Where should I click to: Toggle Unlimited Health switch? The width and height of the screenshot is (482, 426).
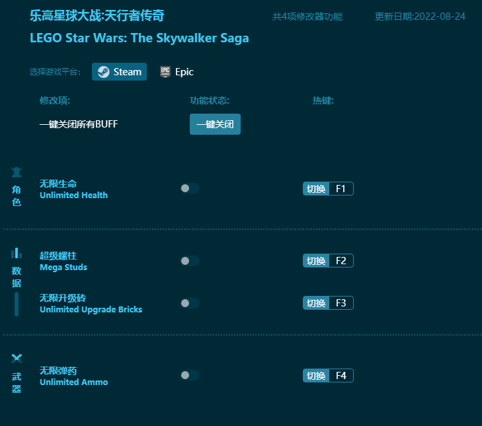pyautogui.click(x=190, y=188)
